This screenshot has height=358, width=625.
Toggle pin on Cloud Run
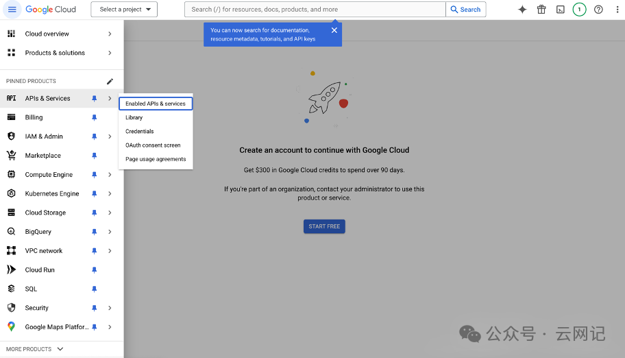[x=95, y=270]
